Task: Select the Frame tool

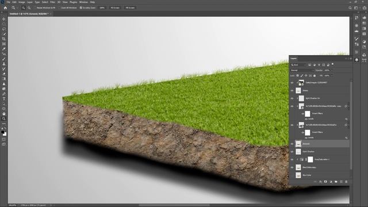Action: tap(4, 44)
